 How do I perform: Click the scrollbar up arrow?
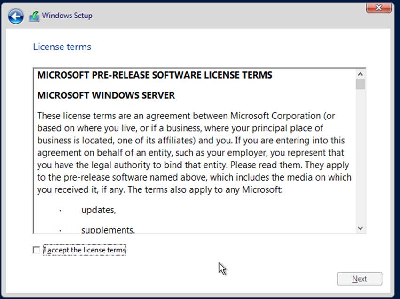click(361, 73)
